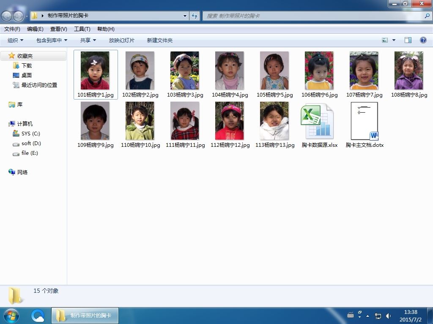Open the 包含到库中 dropdown
The width and height of the screenshot is (433, 324).
coord(52,40)
